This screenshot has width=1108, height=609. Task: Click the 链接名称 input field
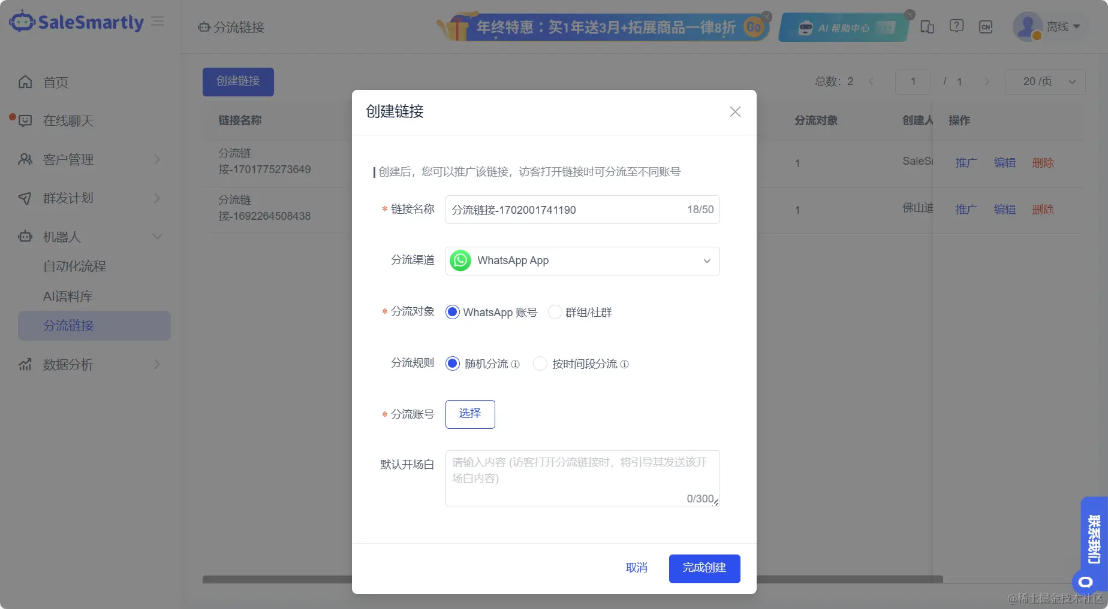(x=582, y=210)
